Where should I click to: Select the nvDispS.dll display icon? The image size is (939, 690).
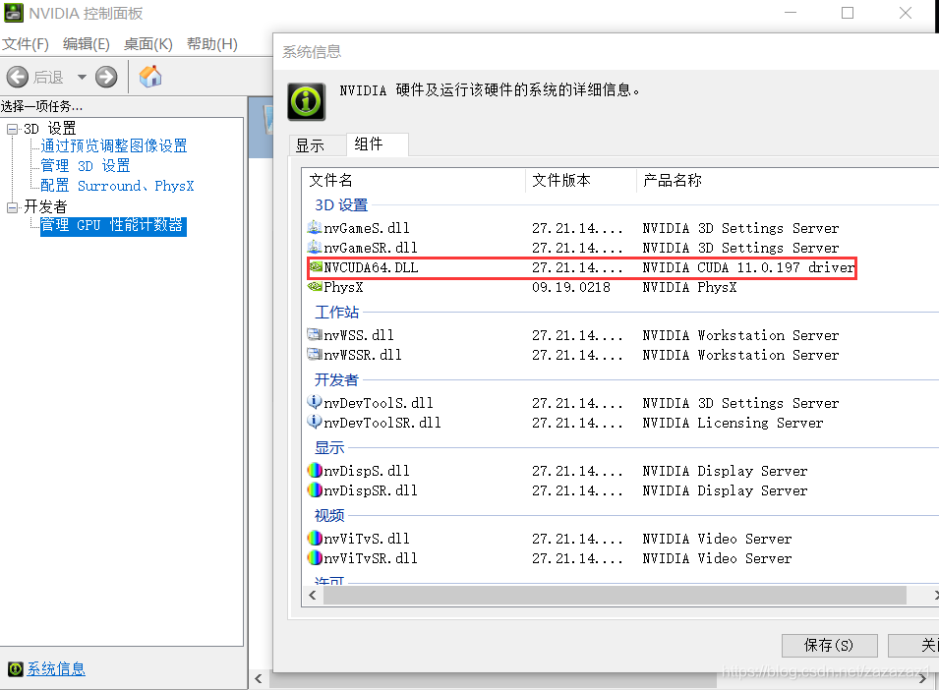[x=315, y=471]
